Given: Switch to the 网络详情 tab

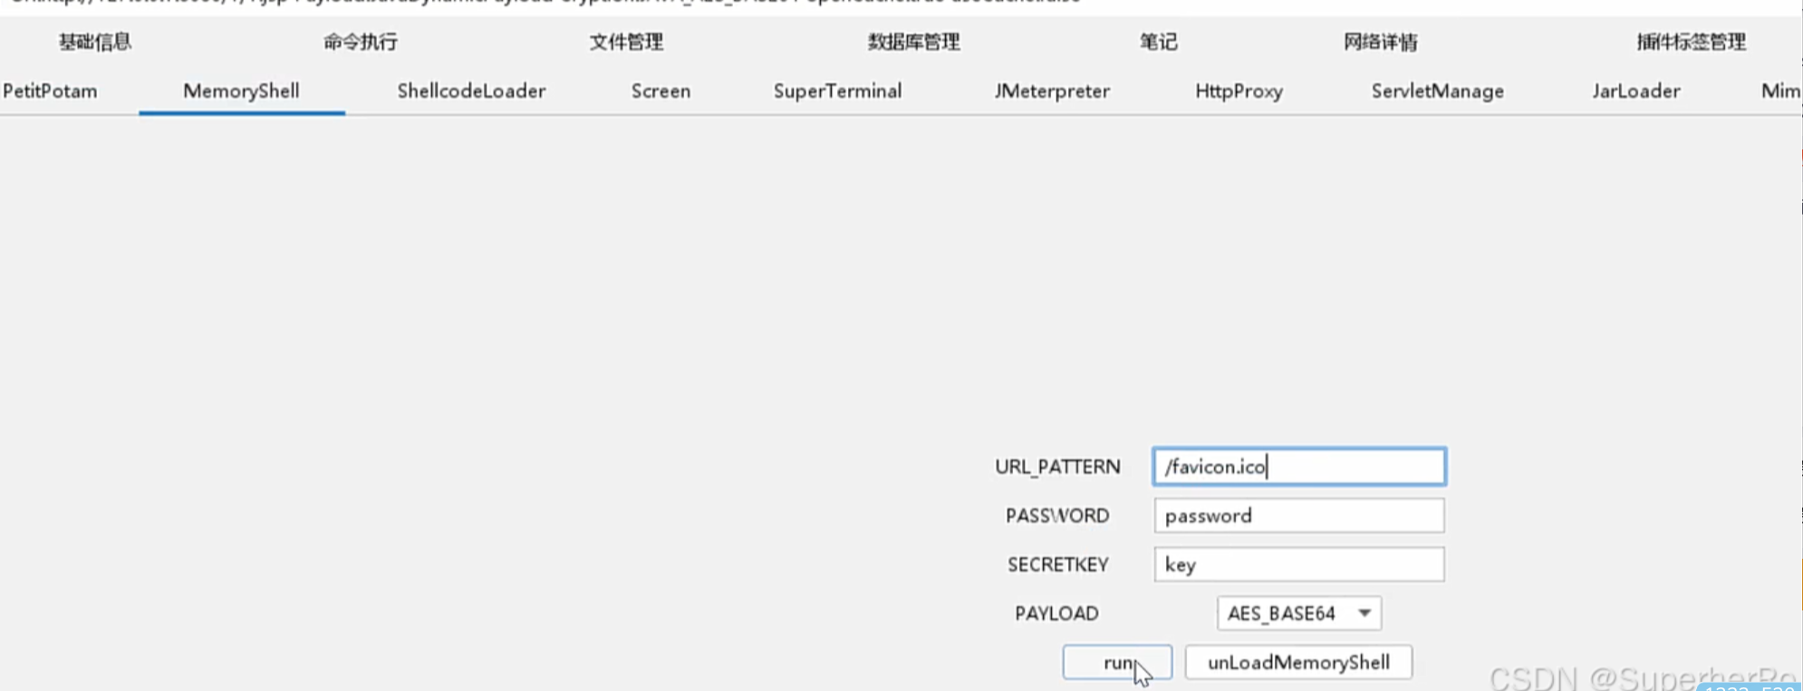Looking at the screenshot, I should point(1380,42).
